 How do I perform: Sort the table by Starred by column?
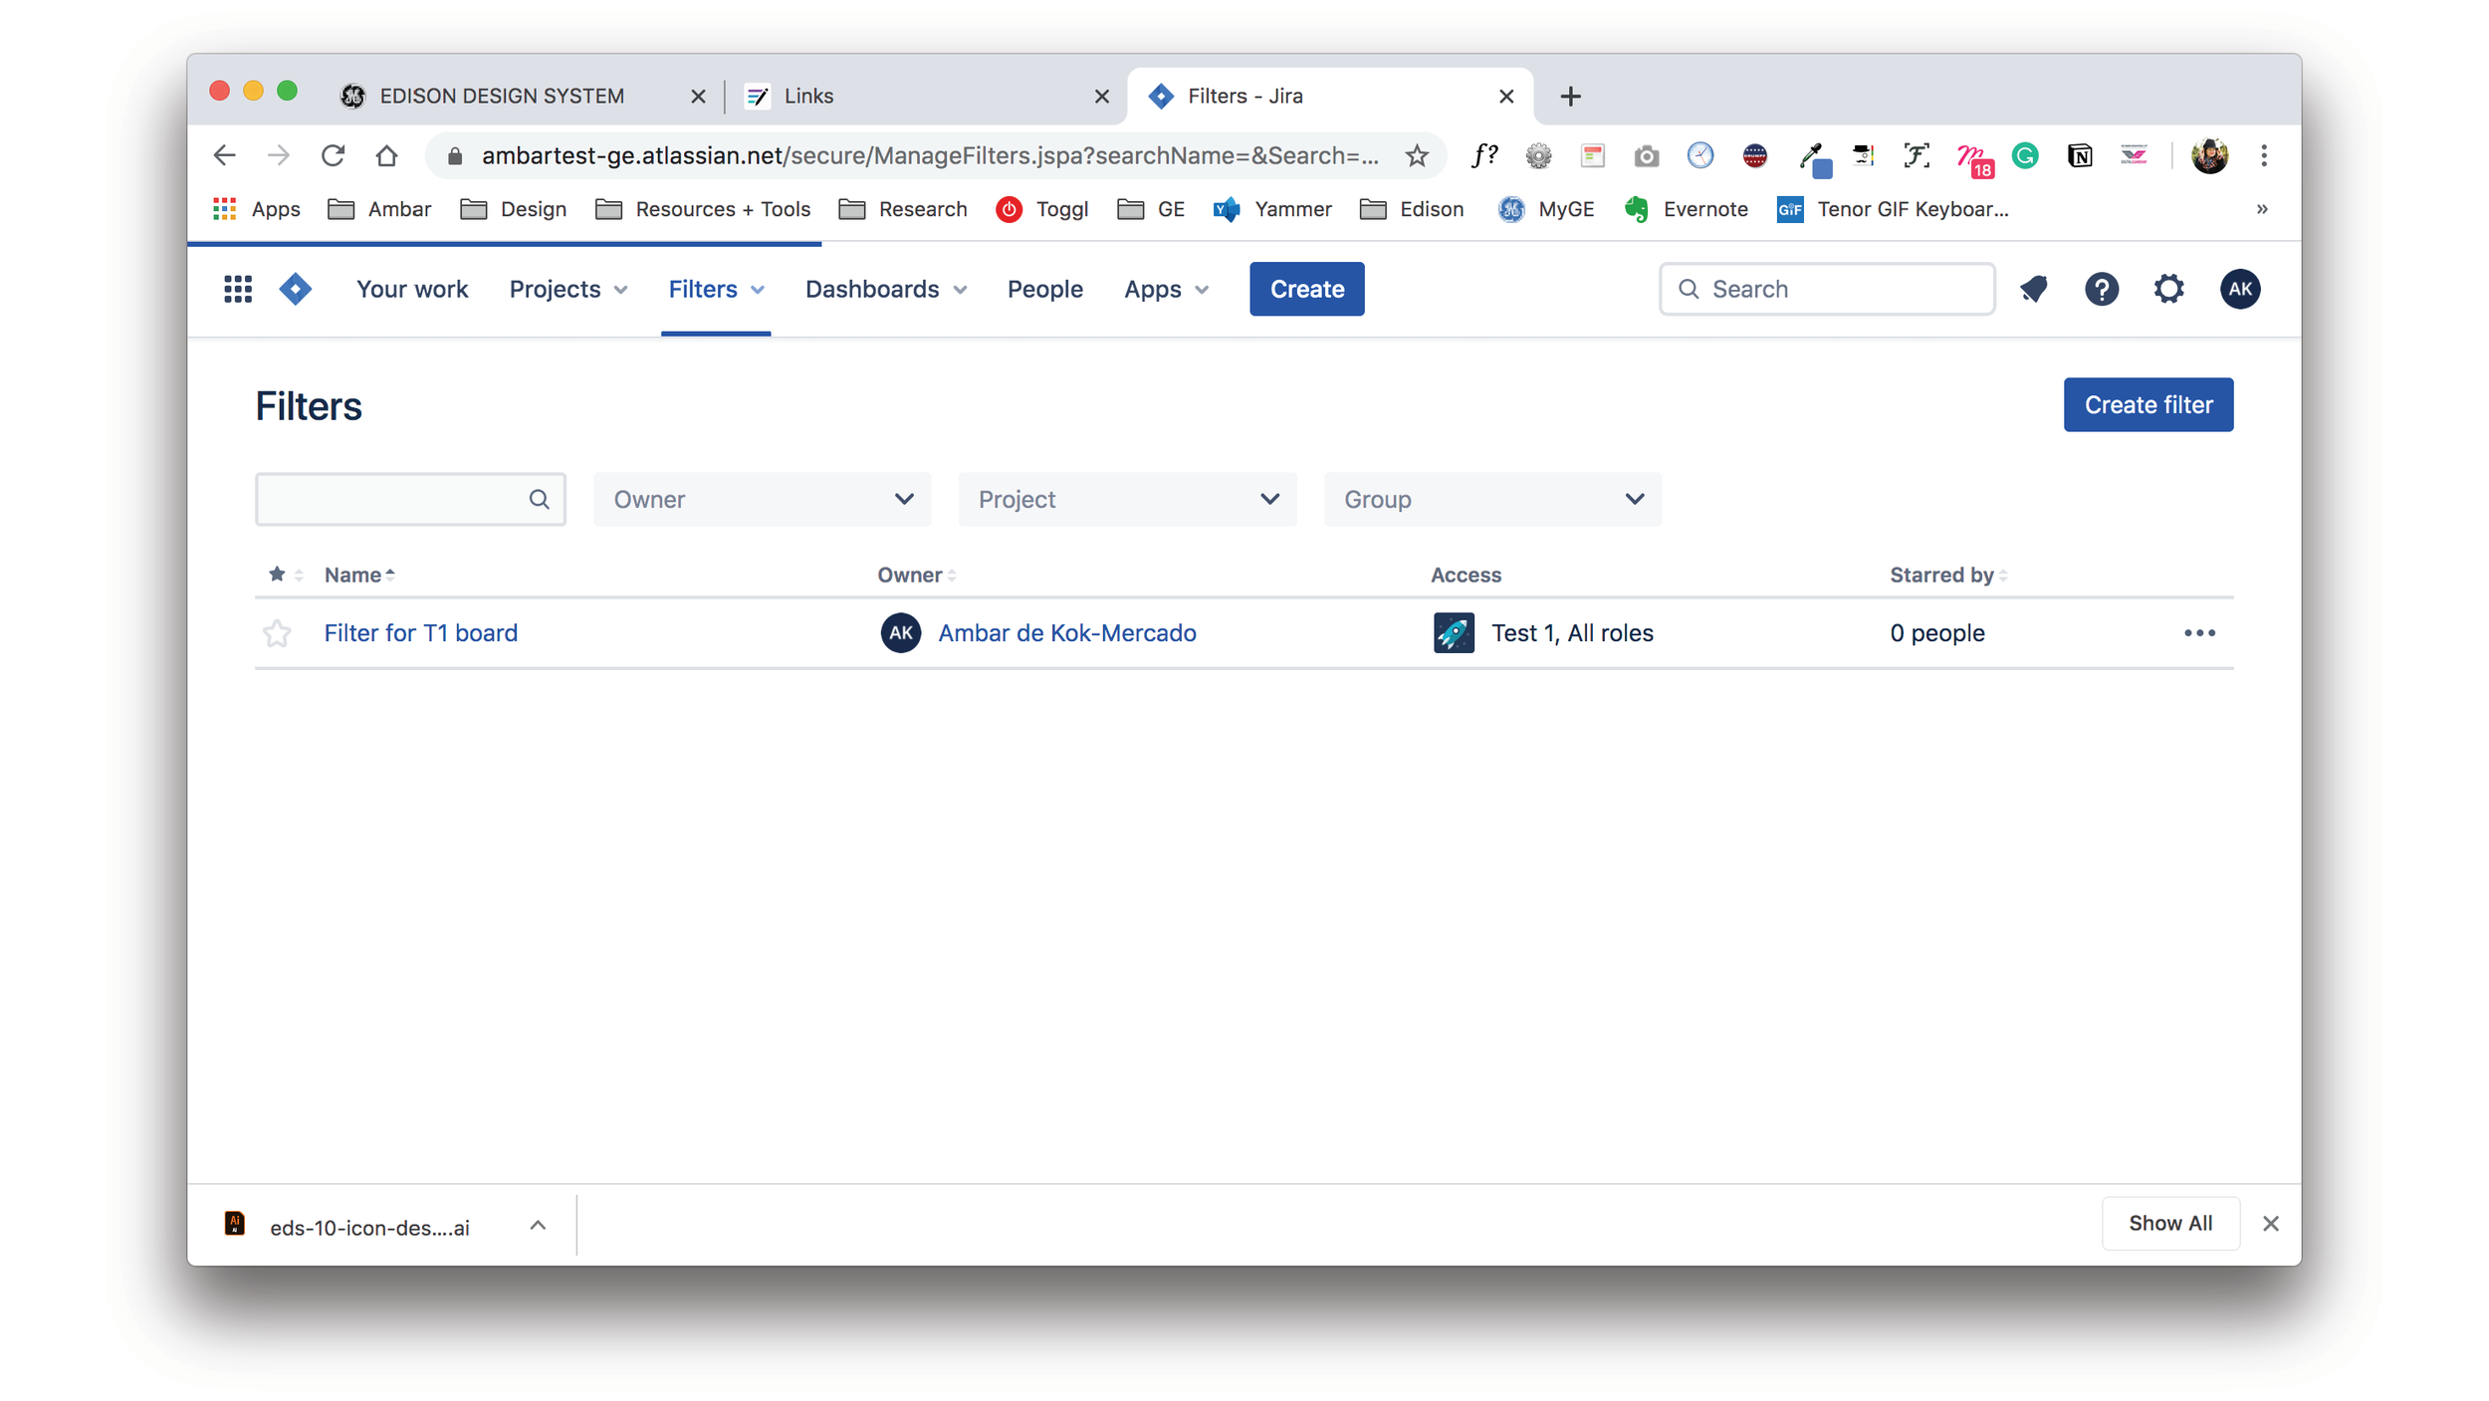tap(1947, 575)
